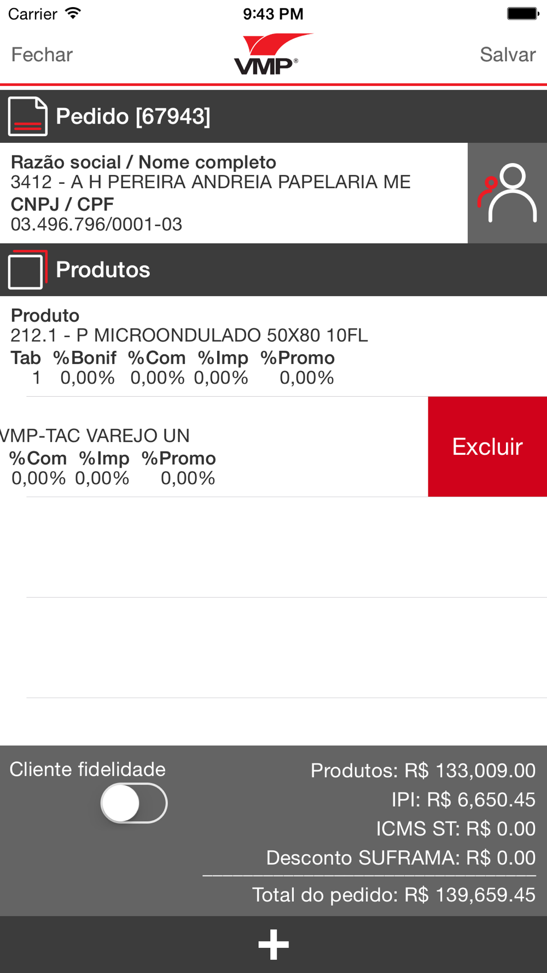Tap the Pedido document icon
The height and width of the screenshot is (973, 547).
click(27, 116)
